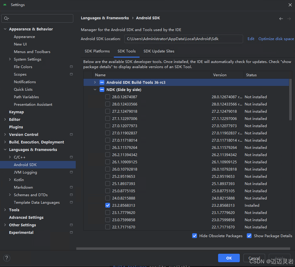Click the search magnifier in the settings search field
This screenshot has height=267, width=295.
tap(5, 18)
